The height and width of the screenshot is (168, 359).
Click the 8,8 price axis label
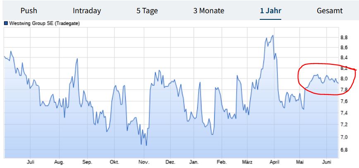343,38
